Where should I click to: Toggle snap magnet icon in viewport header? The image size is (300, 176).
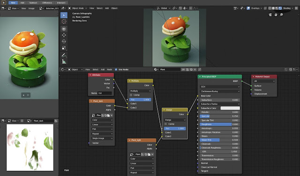[180, 8]
